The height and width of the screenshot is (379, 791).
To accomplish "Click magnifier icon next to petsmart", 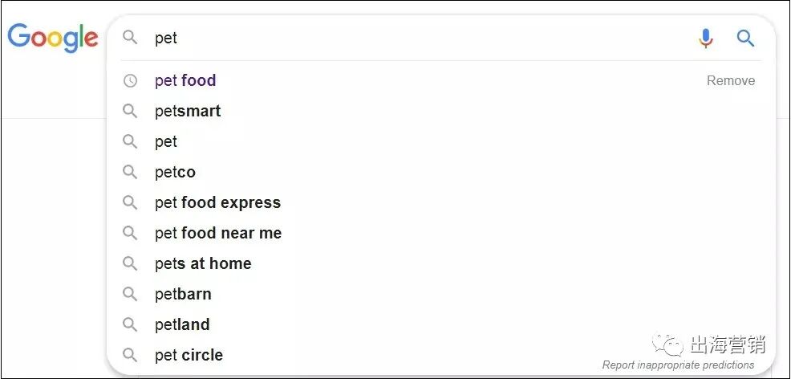I will click(x=130, y=111).
